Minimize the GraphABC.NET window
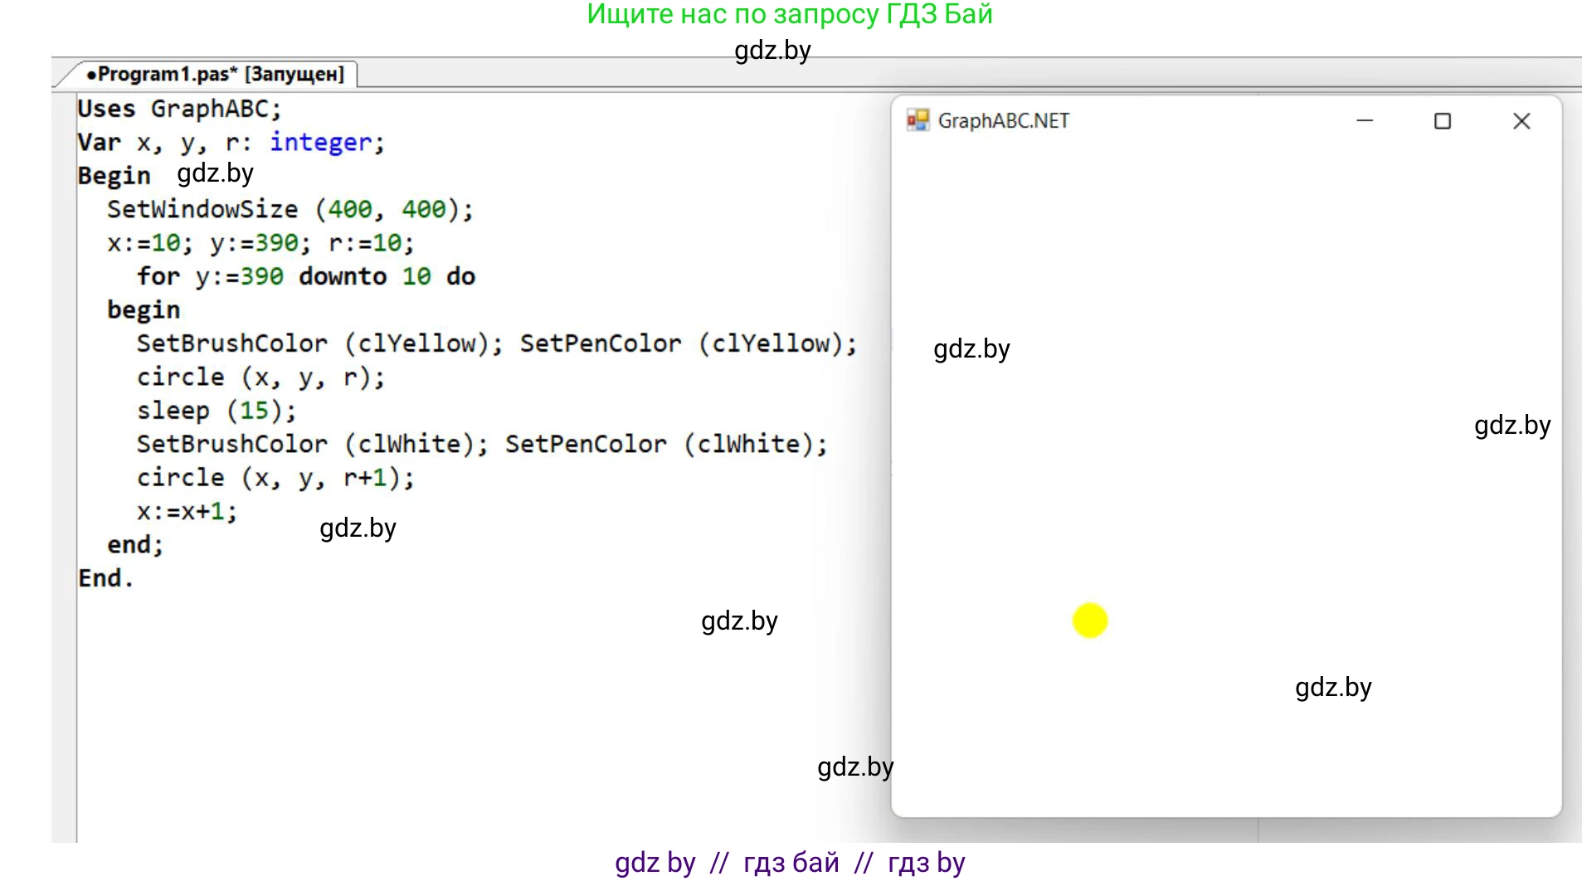The image size is (1582, 881). pyautogui.click(x=1365, y=121)
